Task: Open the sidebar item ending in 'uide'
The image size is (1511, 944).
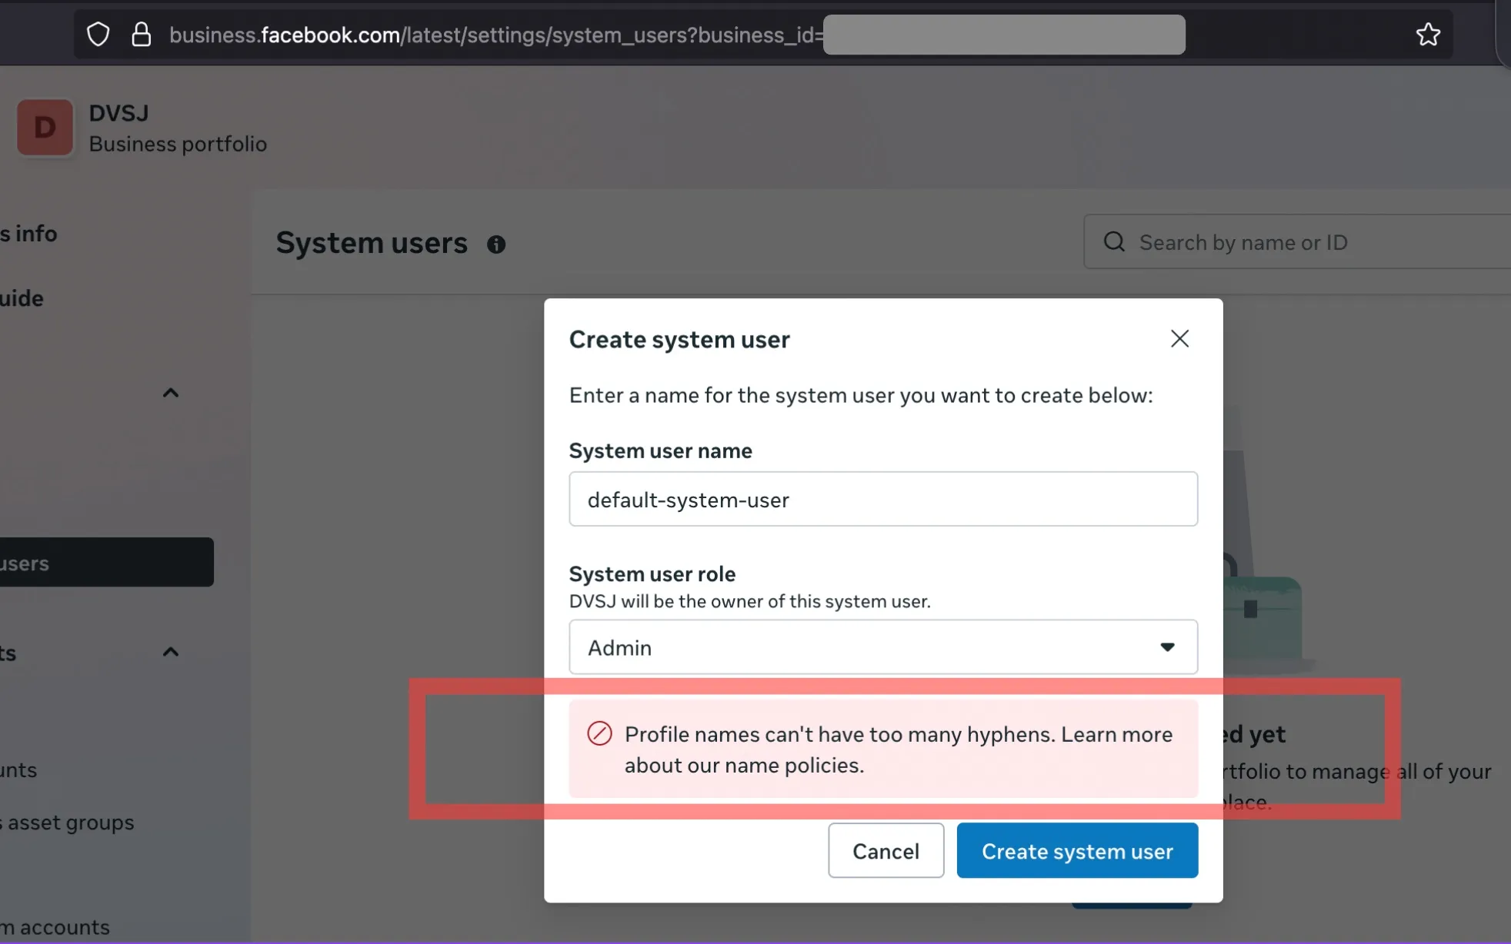Action: (x=22, y=298)
